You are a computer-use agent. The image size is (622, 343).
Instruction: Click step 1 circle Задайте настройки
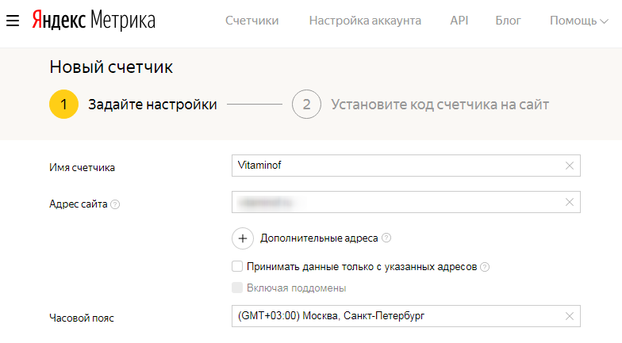coord(63,105)
